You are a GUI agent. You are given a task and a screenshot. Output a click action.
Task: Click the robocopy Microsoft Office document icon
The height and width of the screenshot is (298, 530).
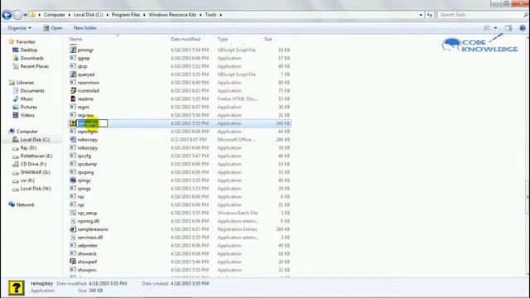coord(73,139)
